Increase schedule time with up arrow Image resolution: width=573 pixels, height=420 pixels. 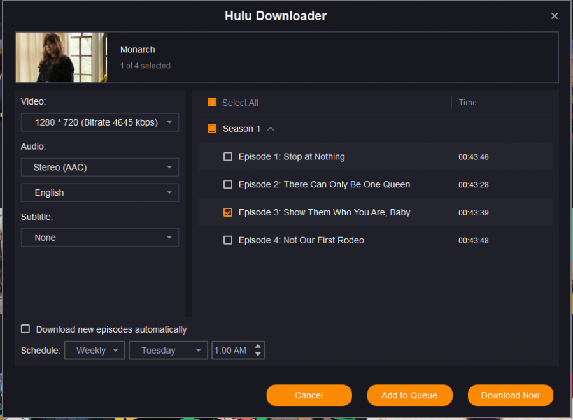pos(258,346)
